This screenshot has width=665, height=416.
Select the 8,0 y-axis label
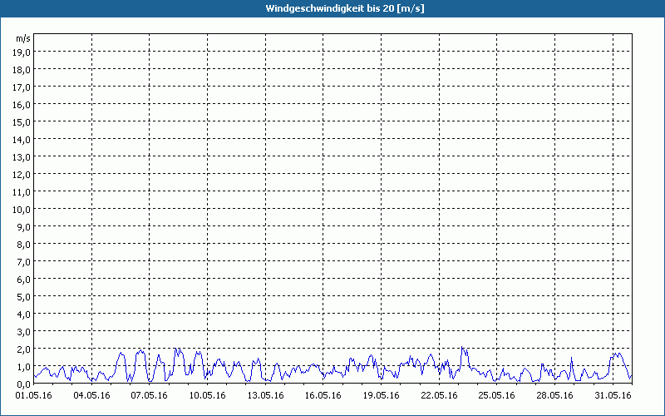click(x=24, y=245)
